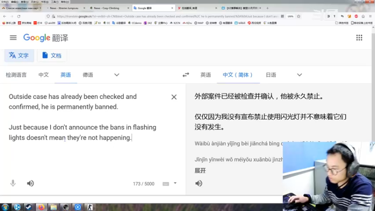Image resolution: width=375 pixels, height=211 pixels.
Task: Open the 百度识图 bookmark
Action: (85, 23)
